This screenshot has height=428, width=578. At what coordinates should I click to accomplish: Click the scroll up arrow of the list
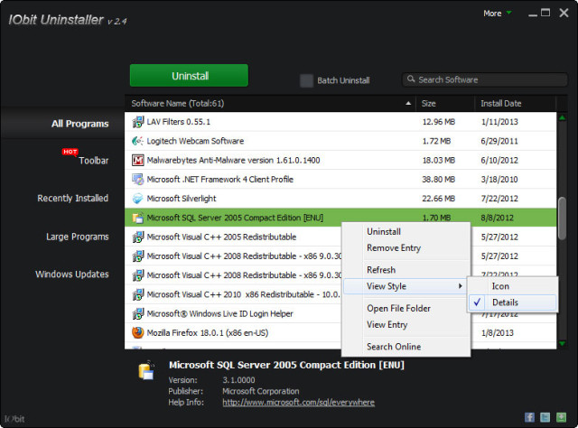[x=562, y=118]
